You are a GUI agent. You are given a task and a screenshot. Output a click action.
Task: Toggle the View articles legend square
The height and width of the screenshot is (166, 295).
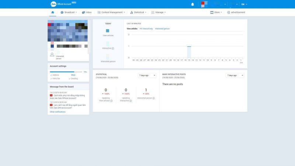[108, 31]
